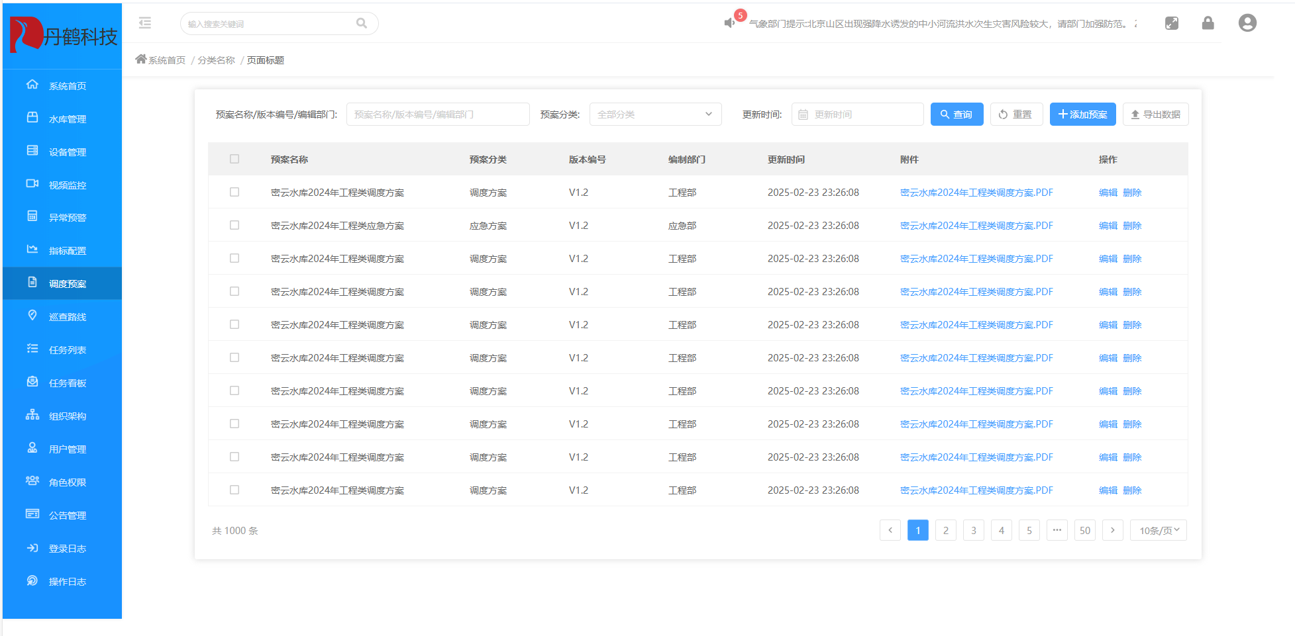Click the 角色权限 group icon
This screenshot has height=636, width=1295.
coord(32,481)
